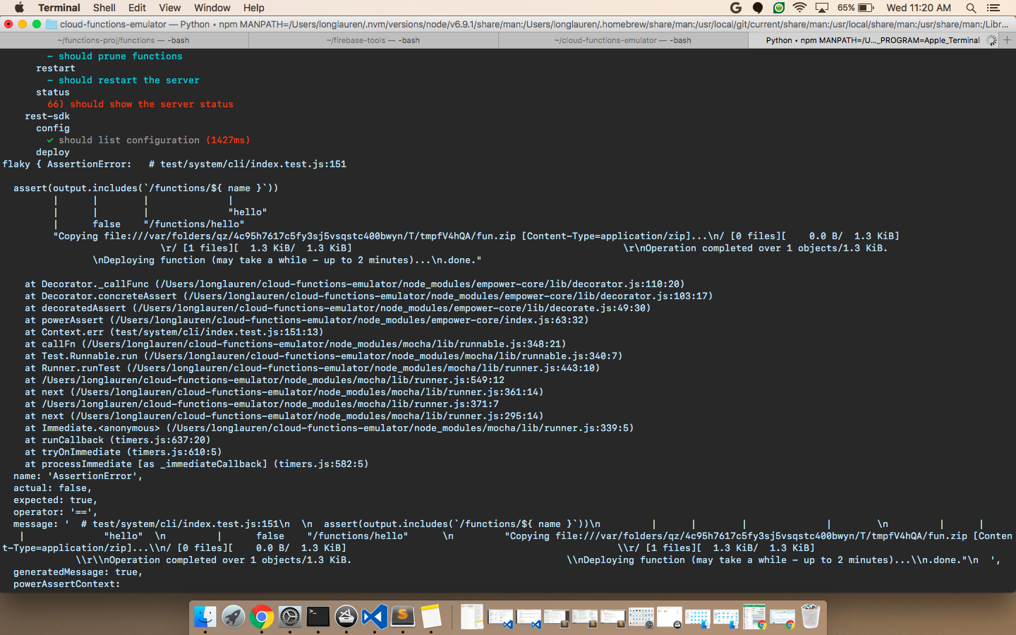Open Notes app from the Dock

click(431, 617)
